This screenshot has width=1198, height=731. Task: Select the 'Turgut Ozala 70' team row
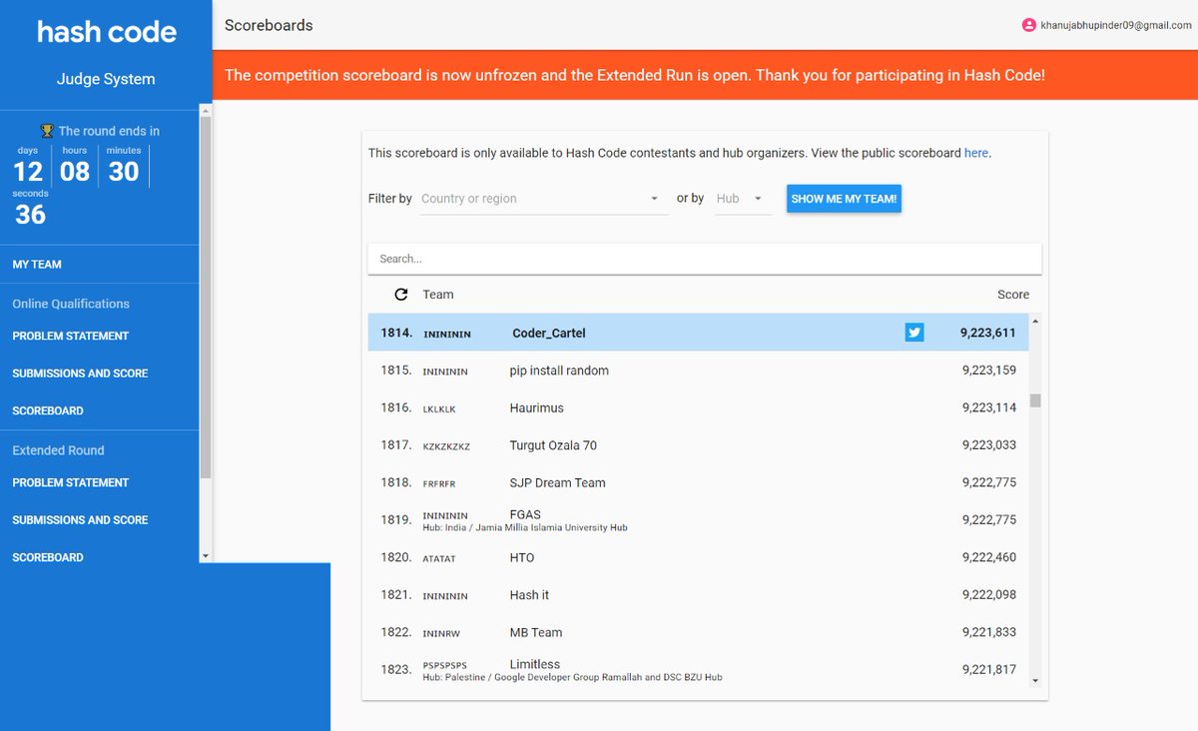coord(698,445)
